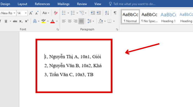Click the Borders icon
The width and height of the screenshot is (193, 107).
click(109, 21)
